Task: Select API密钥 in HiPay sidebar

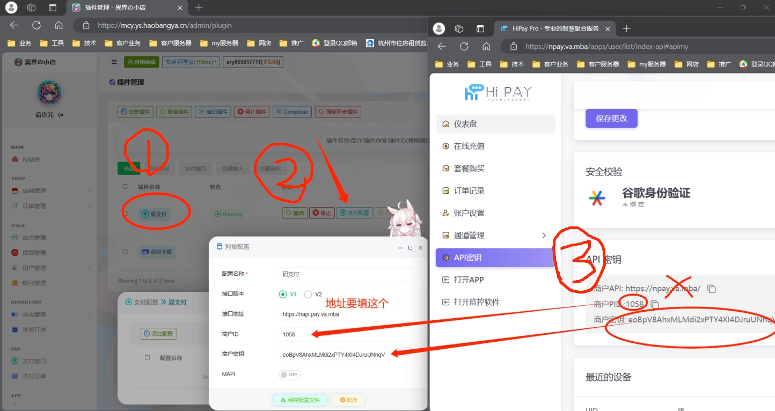Action: pos(495,258)
